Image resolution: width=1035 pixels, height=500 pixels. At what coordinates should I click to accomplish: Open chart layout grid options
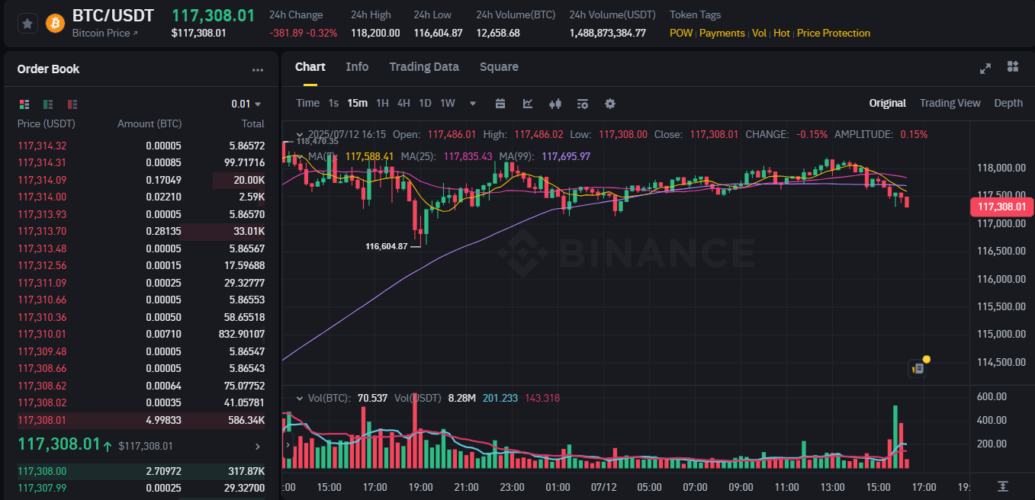(x=1013, y=67)
